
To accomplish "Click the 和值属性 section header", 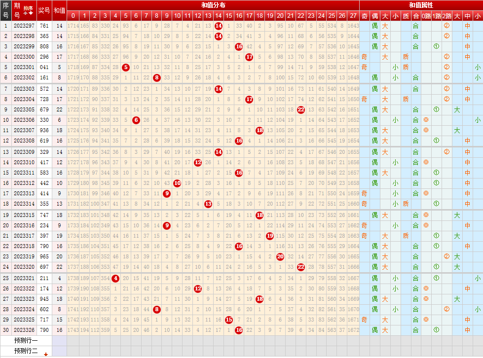I will point(421,5).
